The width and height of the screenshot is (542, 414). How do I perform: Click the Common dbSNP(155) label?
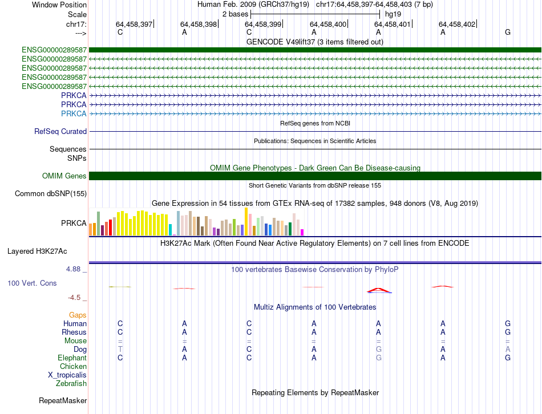click(x=50, y=193)
